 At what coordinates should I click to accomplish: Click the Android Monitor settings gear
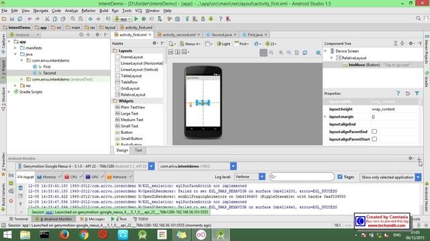click(411, 158)
